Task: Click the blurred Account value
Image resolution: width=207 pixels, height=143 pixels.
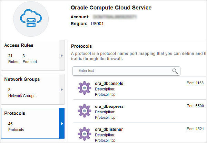Action: pyautogui.click(x=115, y=17)
